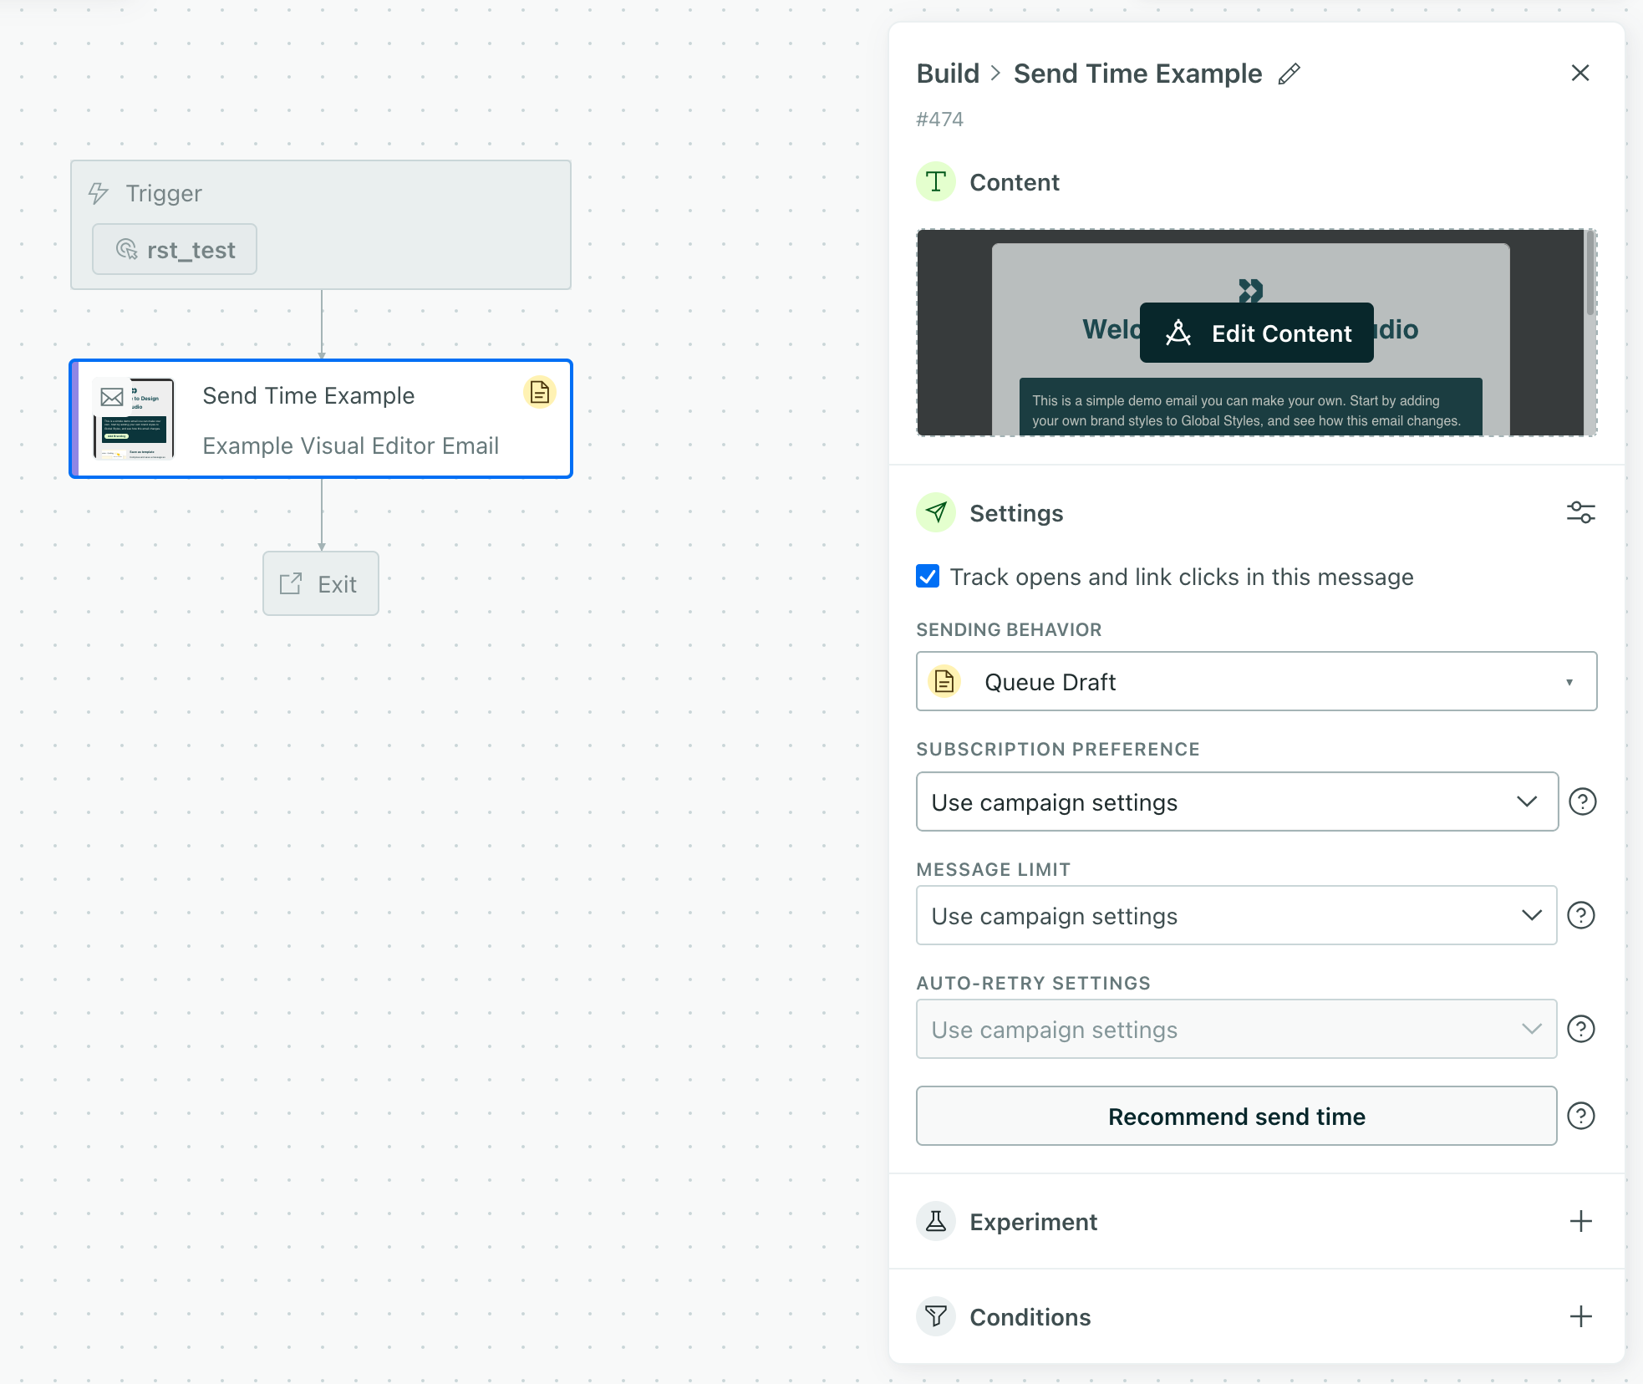The width and height of the screenshot is (1643, 1384).
Task: Click the Experiment beaker icon
Action: 936,1221
